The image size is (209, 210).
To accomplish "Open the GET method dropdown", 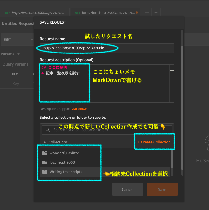I will (x=17, y=39).
